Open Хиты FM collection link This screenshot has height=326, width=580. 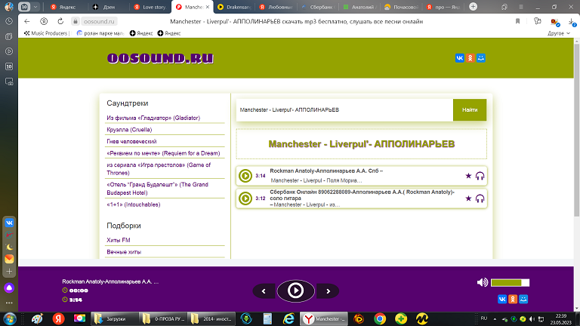pos(119,240)
